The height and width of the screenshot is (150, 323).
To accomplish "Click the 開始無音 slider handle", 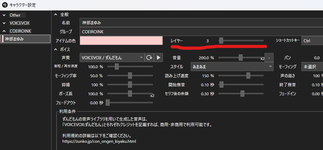I will (221, 85).
